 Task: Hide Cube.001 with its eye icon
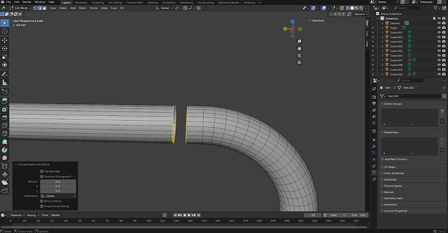pos(439,32)
